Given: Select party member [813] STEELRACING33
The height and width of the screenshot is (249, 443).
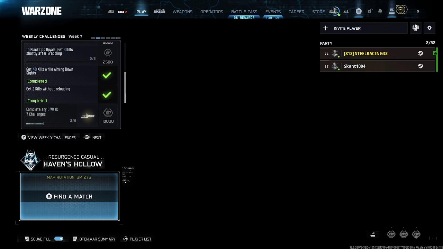Looking at the screenshot, I should (x=378, y=54).
